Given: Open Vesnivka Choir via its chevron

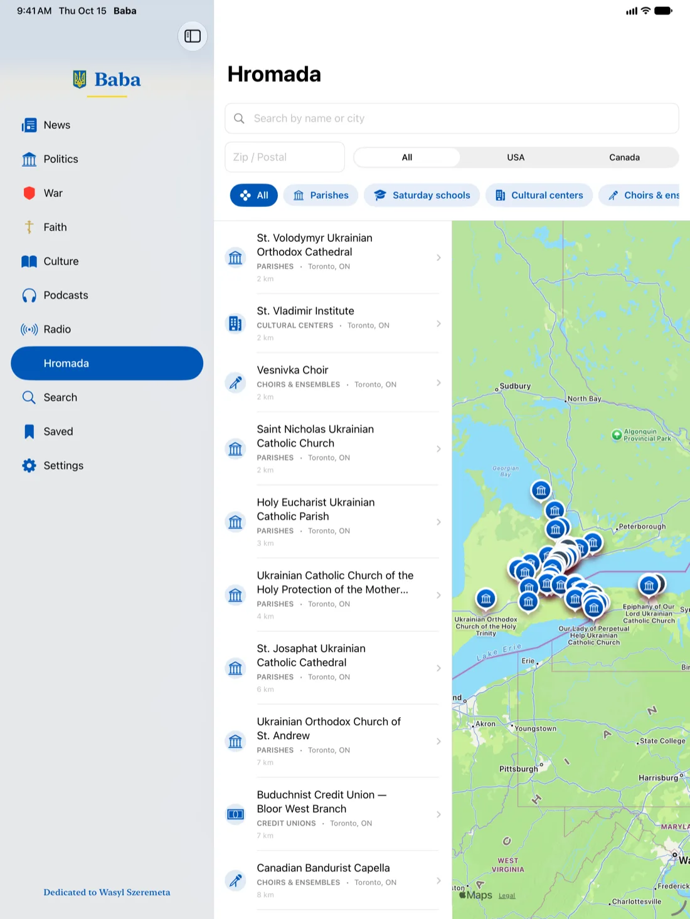Looking at the screenshot, I should (x=438, y=382).
